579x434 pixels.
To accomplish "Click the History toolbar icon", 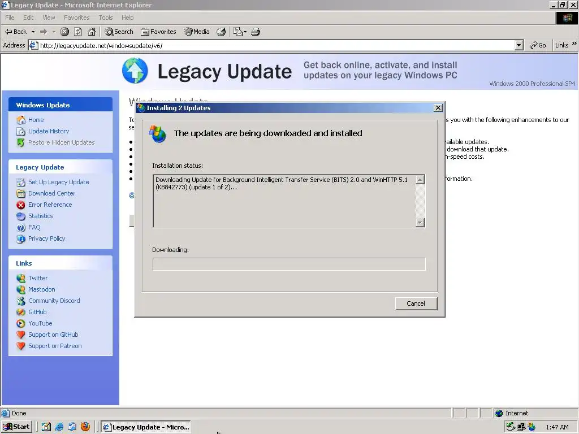I will (x=221, y=32).
